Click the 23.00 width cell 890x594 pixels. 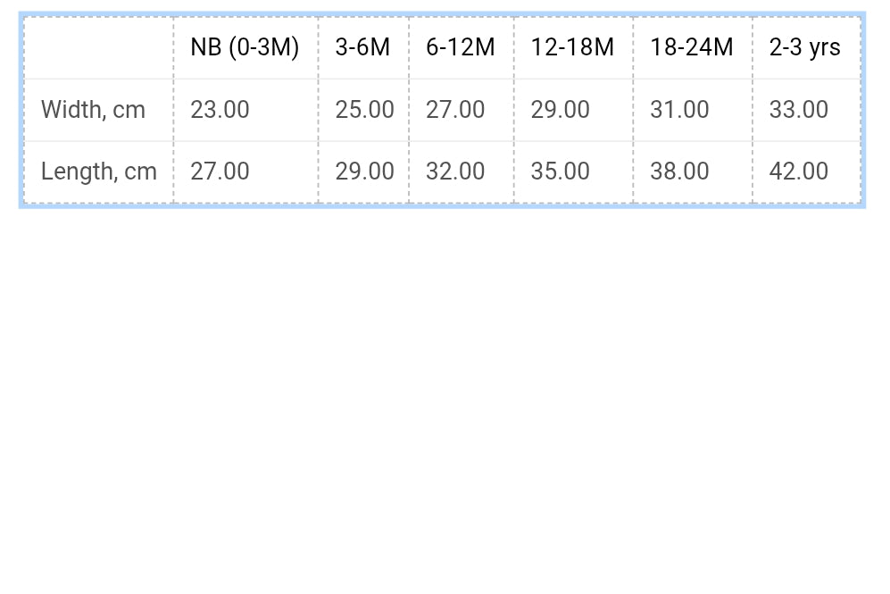pyautogui.click(x=220, y=110)
